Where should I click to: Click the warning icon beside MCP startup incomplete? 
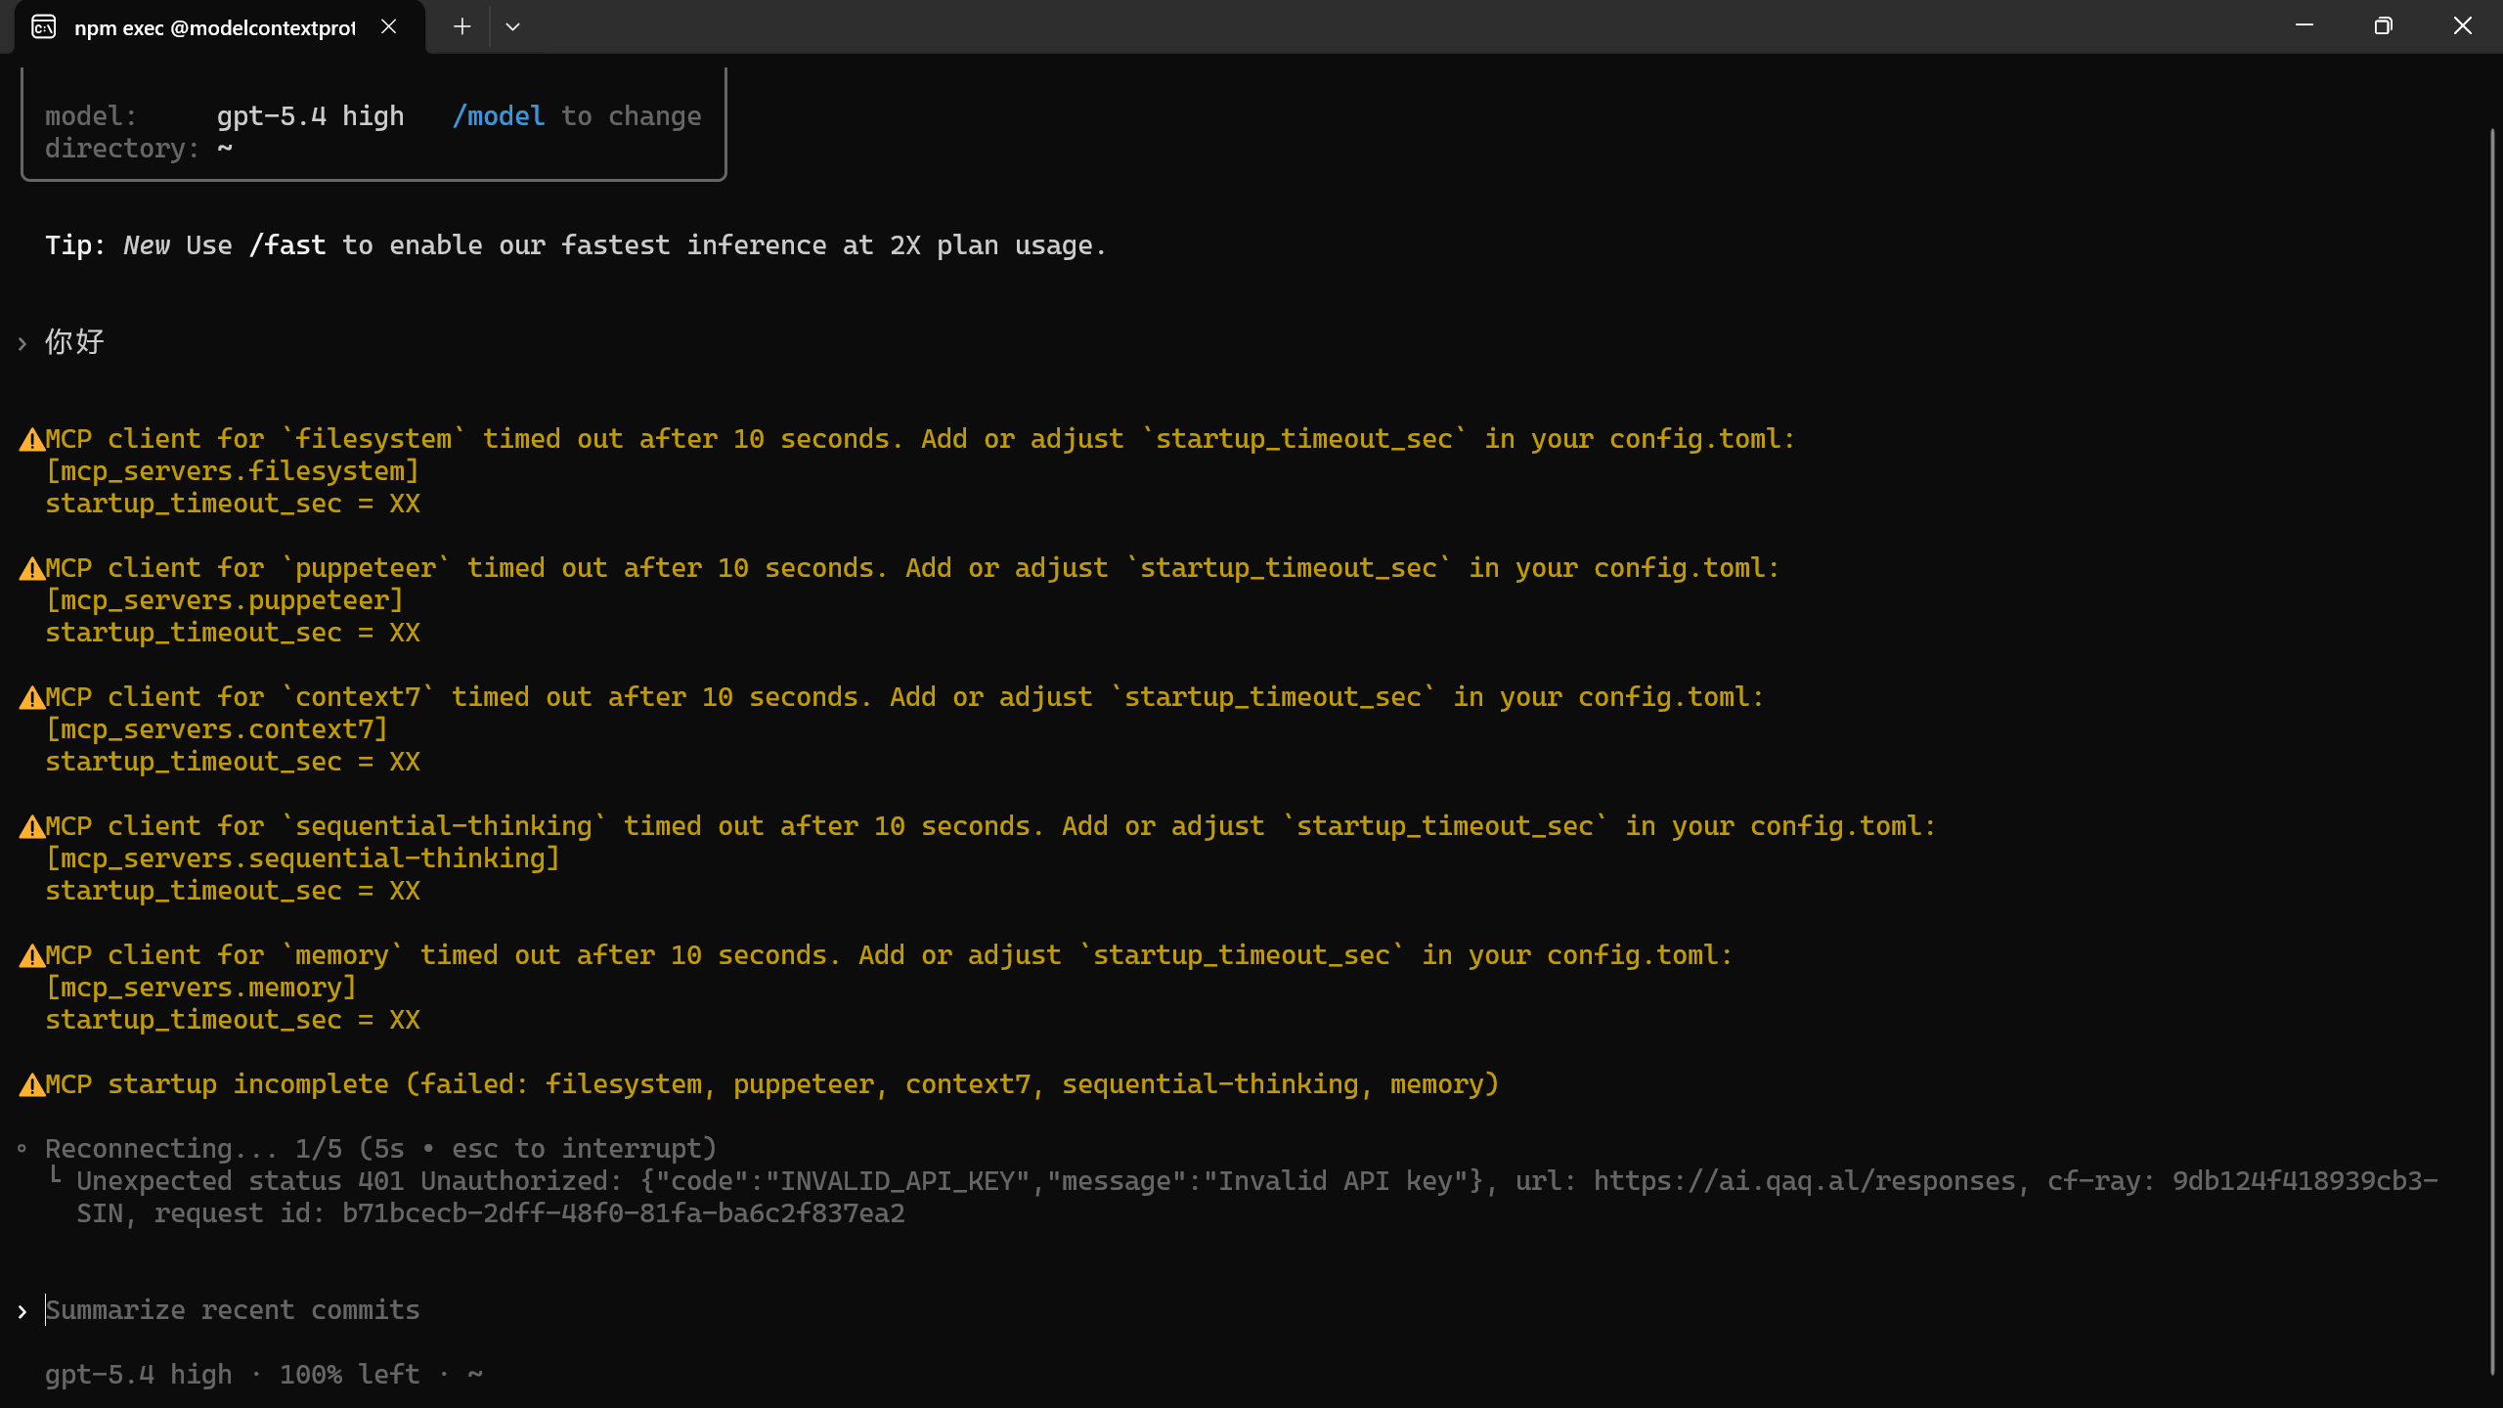pos(31,1085)
